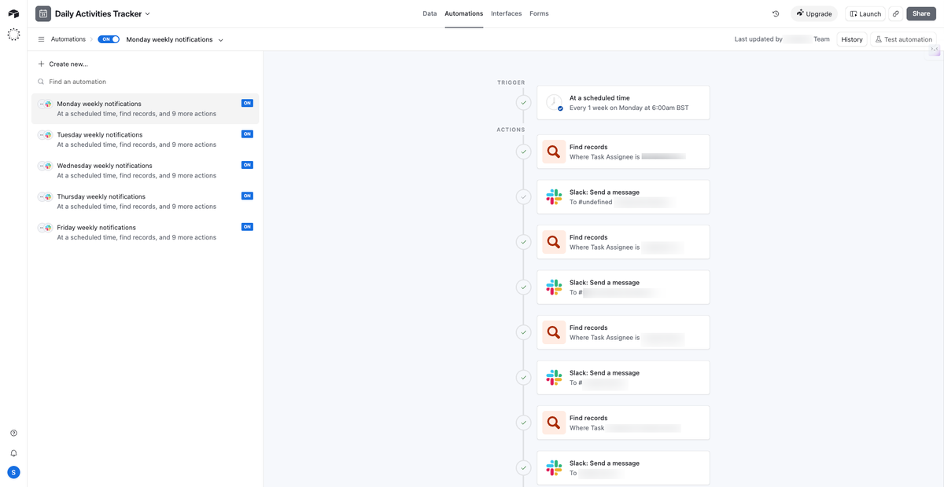Open the Data tab

430,13
